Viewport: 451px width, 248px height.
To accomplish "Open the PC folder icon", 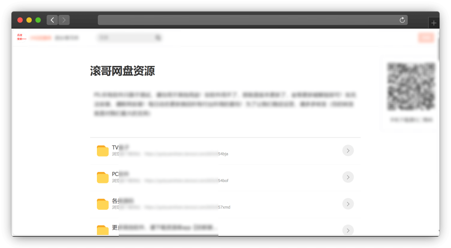I will point(103,177).
